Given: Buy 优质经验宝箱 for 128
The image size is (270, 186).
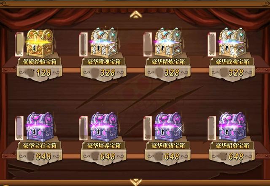Looking at the screenshot, I should click(39, 73).
